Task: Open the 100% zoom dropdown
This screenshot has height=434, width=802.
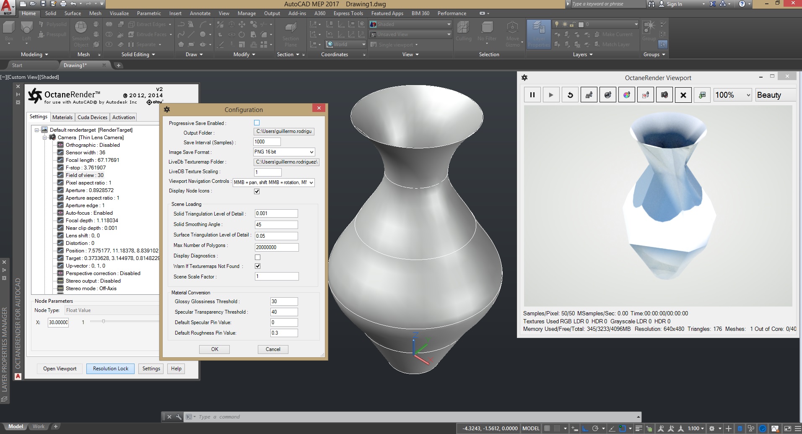Action: coord(732,95)
